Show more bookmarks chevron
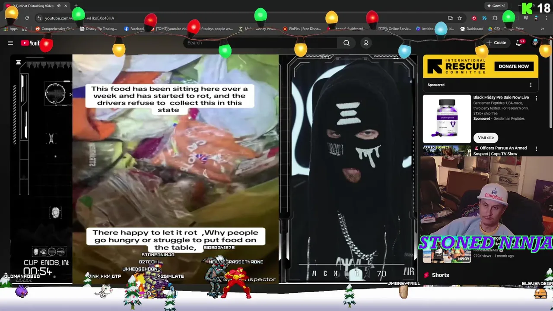 pyautogui.click(x=543, y=29)
